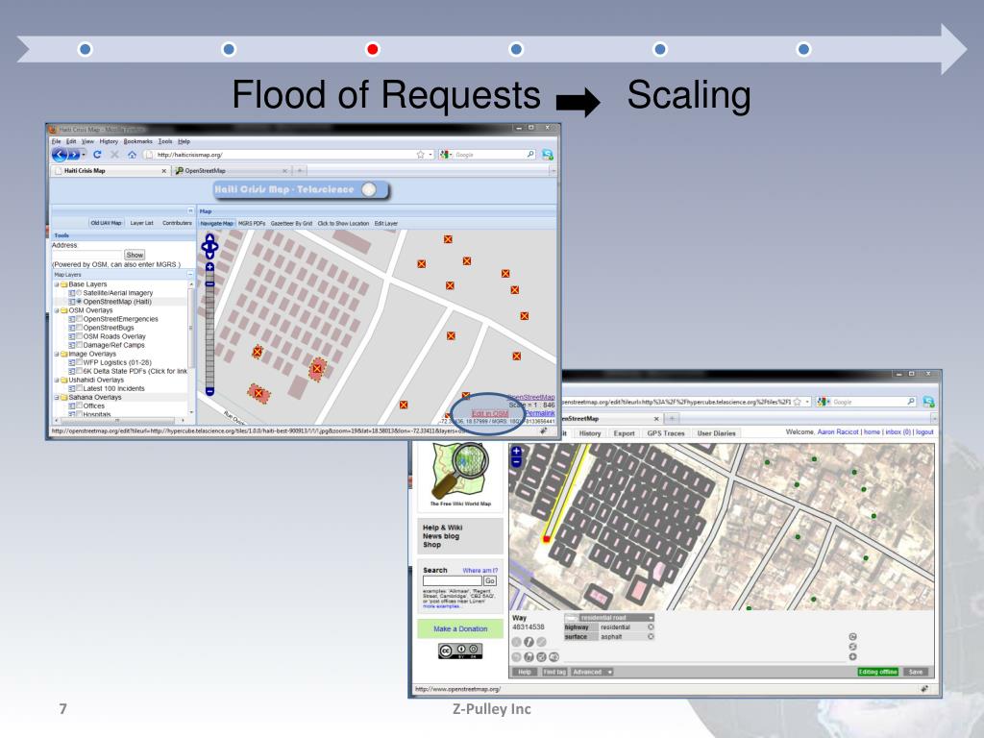
Task: Open GPS Traces tab in OpenStreetMap
Action: pos(665,433)
